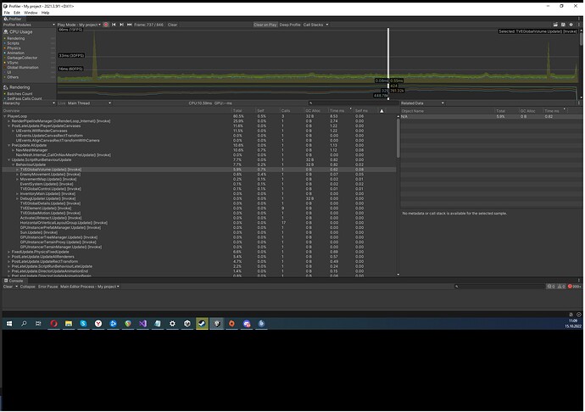Viewport: 585px width, 412px height.
Task: Open the Window menu
Action: coord(31,13)
